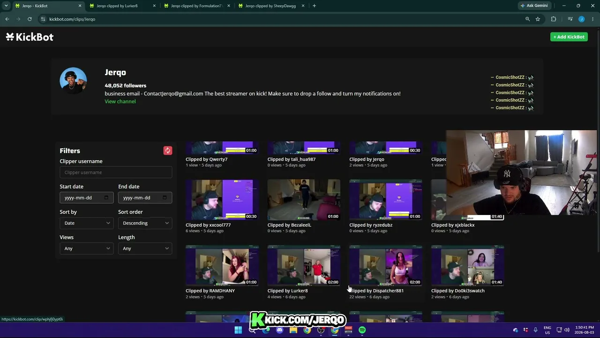Open the Windows Start menu
The height and width of the screenshot is (338, 600).
click(238, 330)
